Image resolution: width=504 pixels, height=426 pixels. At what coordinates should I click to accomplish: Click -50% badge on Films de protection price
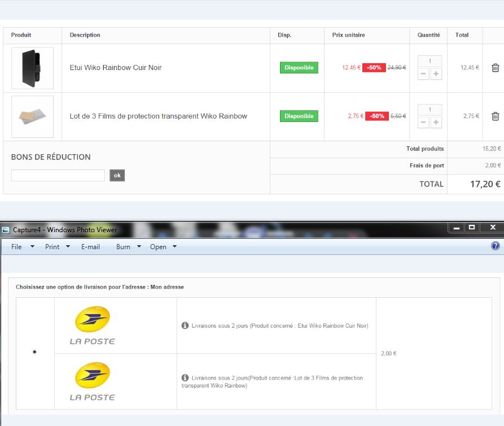[x=376, y=116]
